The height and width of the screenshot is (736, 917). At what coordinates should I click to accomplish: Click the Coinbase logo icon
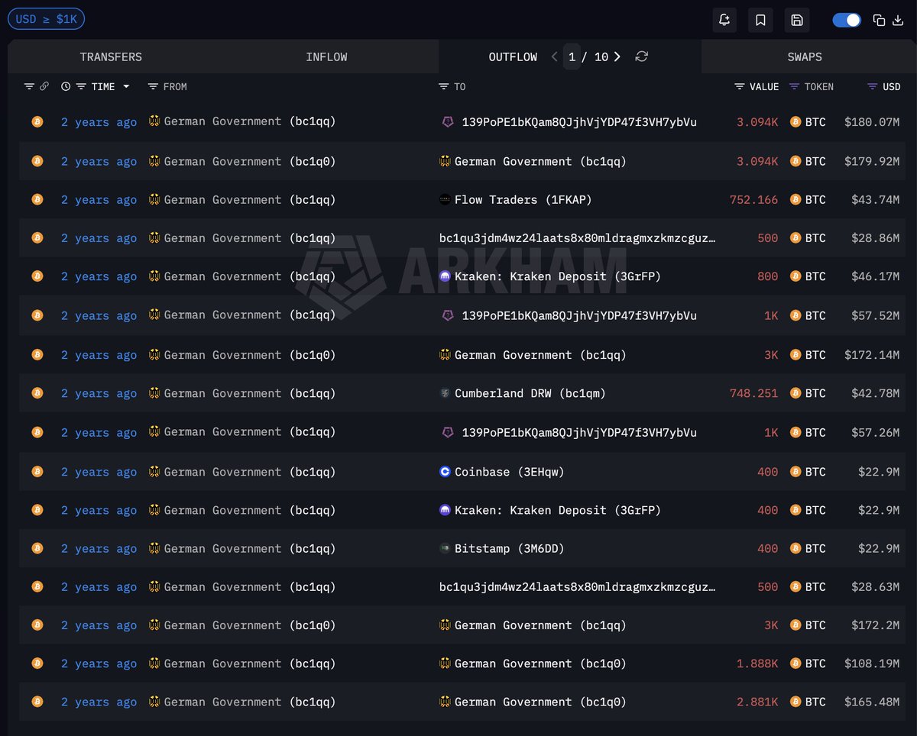click(x=445, y=472)
